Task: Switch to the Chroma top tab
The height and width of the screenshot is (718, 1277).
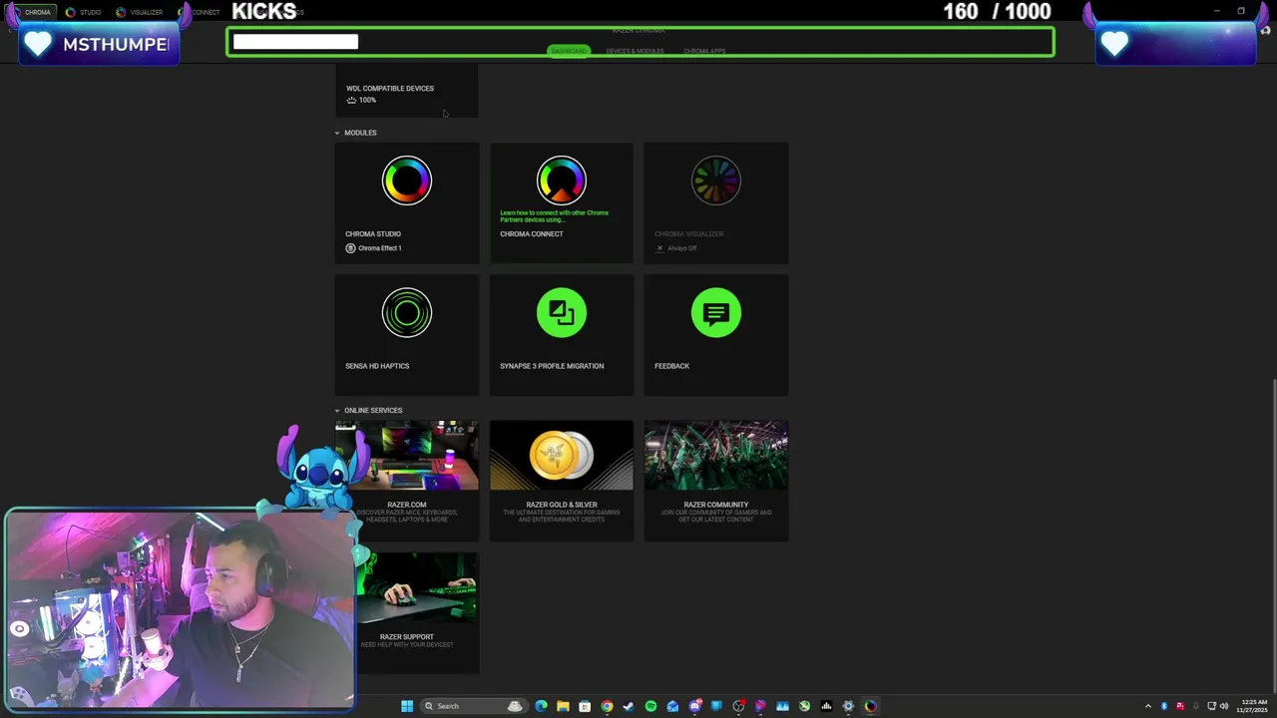Action: tap(32, 12)
